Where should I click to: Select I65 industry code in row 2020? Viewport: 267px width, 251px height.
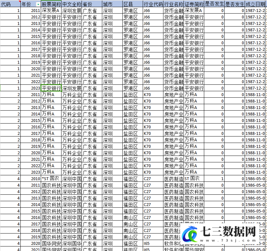click(153, 243)
